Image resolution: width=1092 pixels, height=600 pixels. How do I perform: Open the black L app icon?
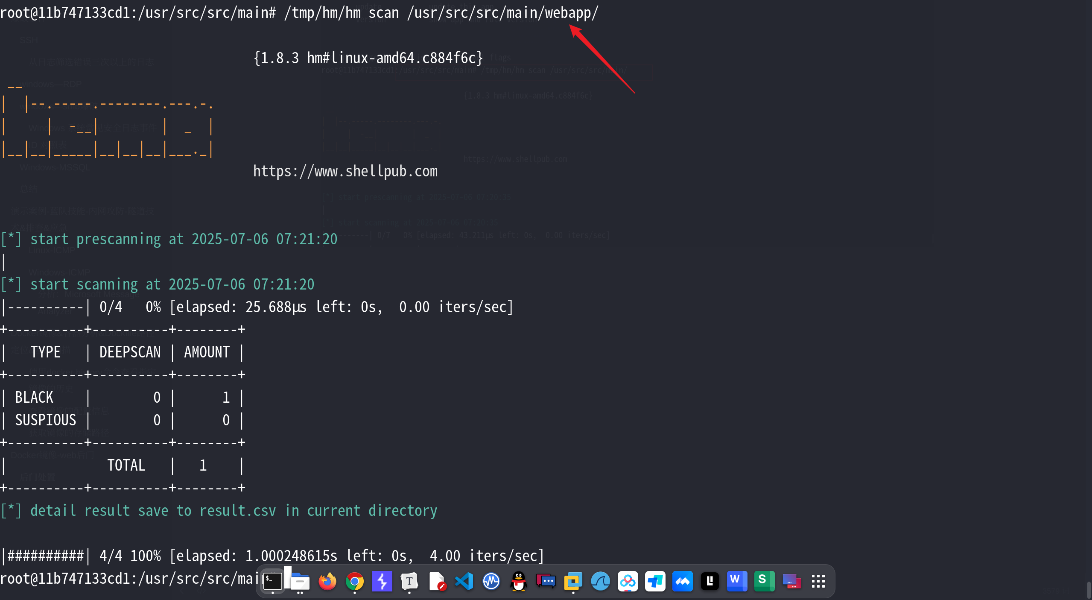(x=710, y=581)
